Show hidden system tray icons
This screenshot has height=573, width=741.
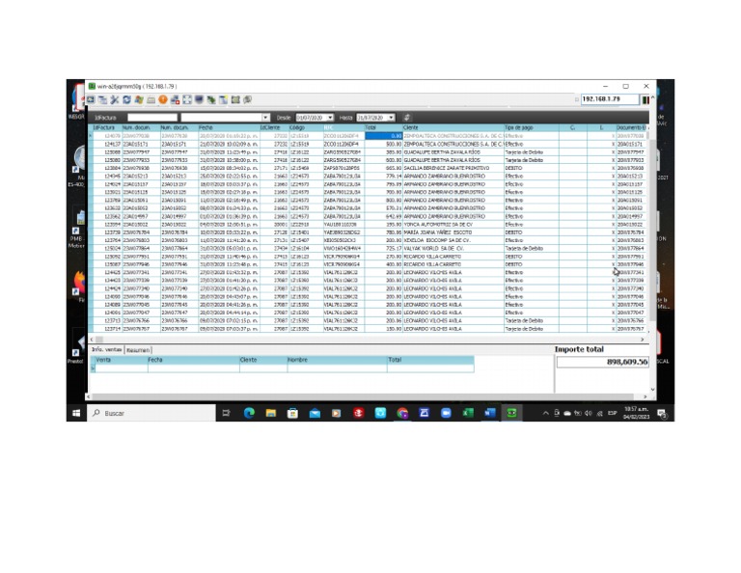click(545, 413)
